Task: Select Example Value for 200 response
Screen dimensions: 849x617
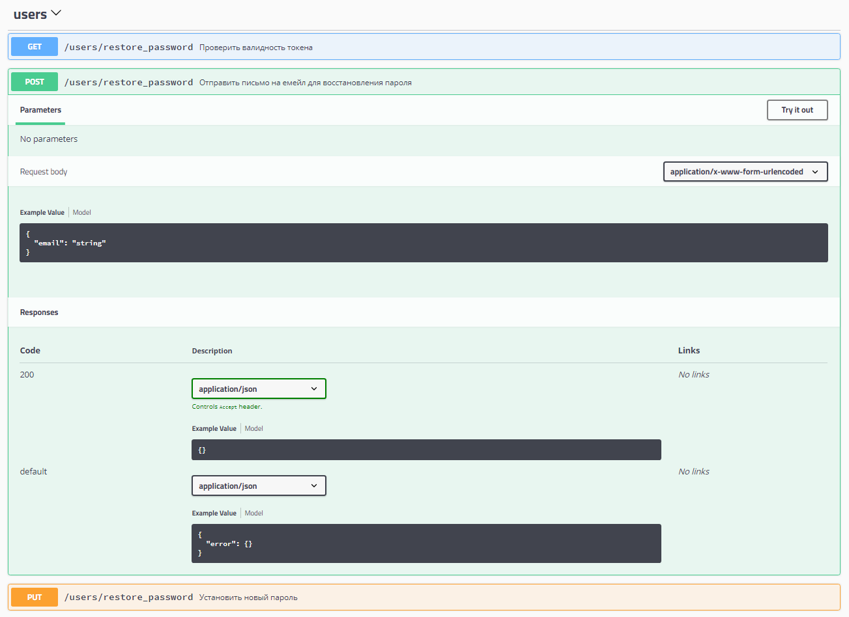Action: click(214, 429)
